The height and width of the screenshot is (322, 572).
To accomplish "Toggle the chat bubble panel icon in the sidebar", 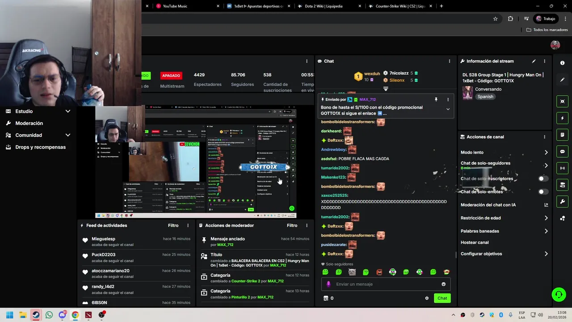I will coord(562,152).
